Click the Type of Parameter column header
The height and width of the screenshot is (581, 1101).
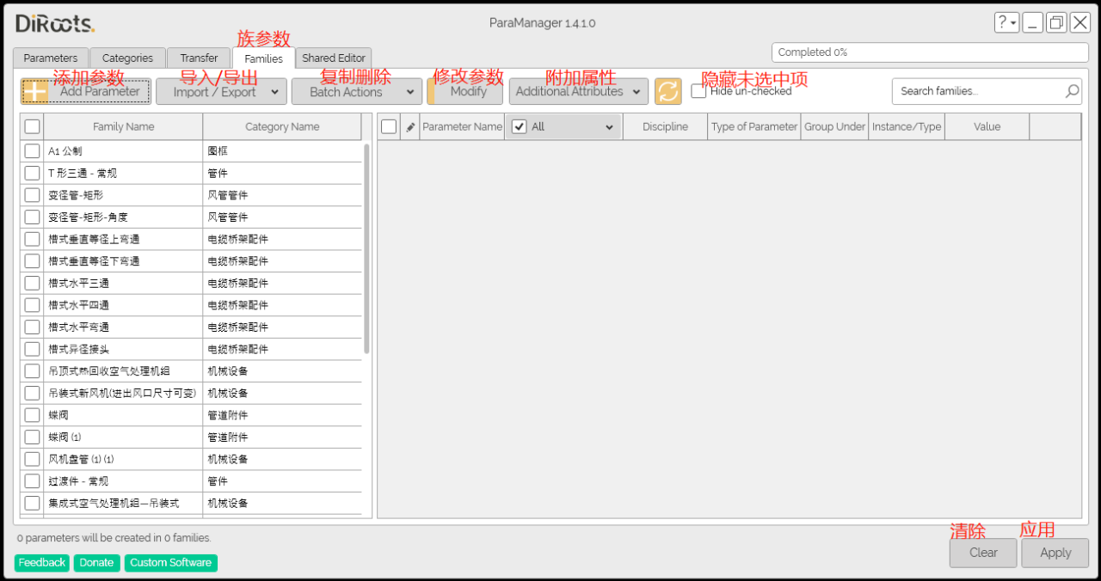[754, 126]
